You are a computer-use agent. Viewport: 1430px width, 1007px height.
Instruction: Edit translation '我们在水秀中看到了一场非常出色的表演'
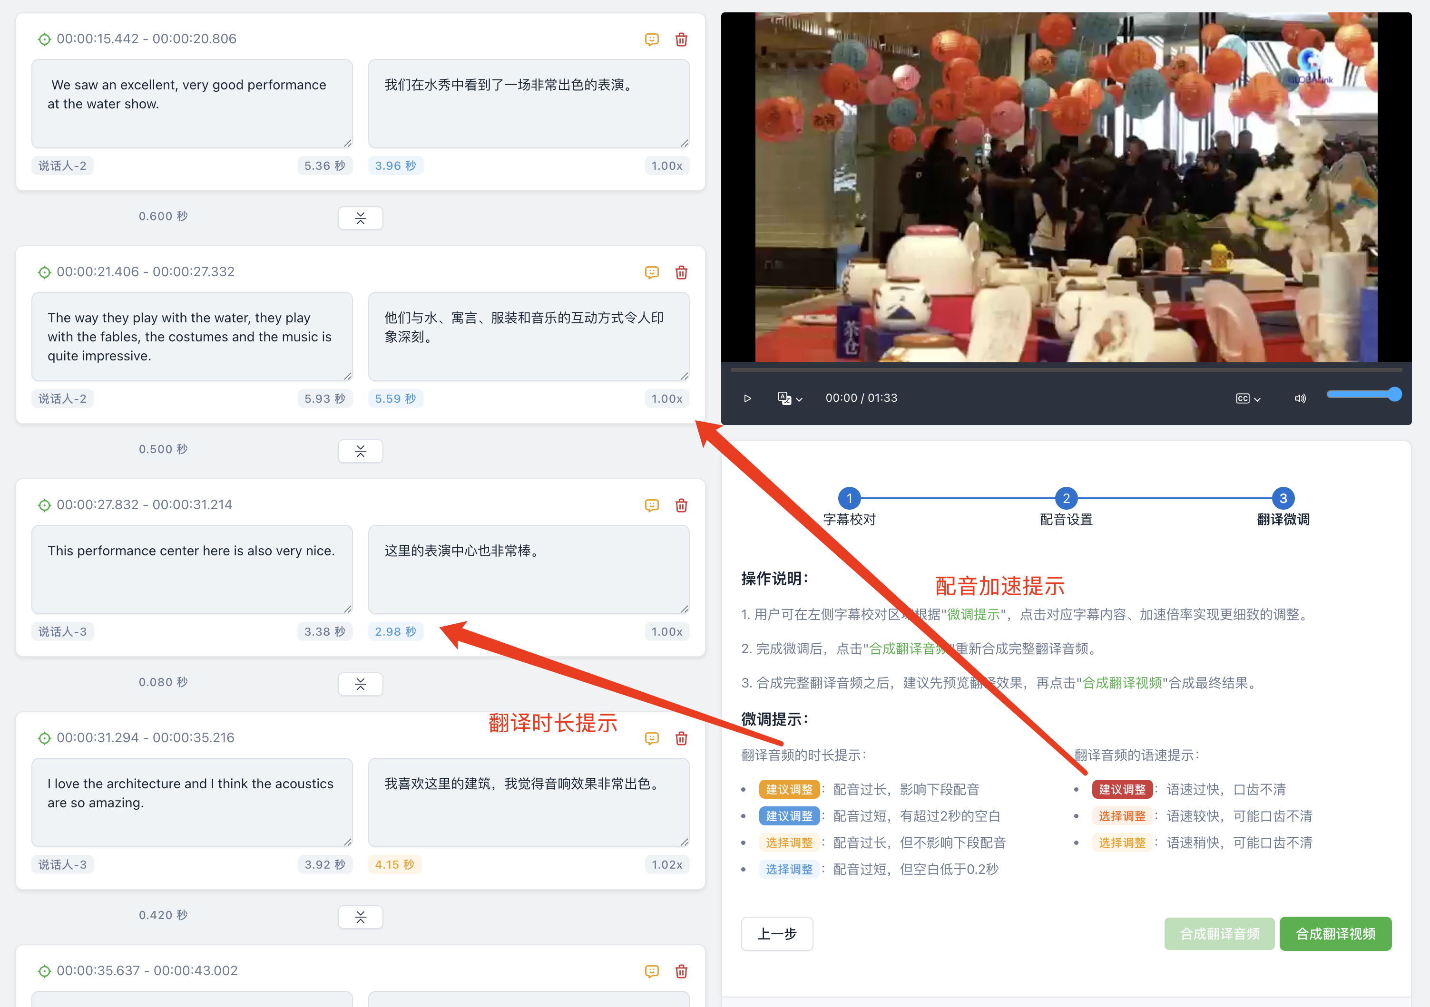pos(528,103)
